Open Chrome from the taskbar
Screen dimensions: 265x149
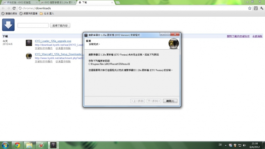(x=17, y=145)
